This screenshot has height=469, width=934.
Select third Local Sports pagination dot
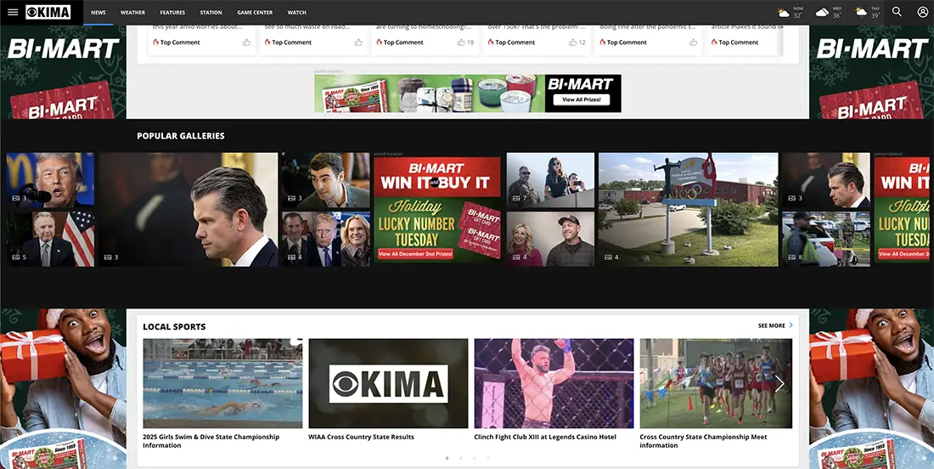pyautogui.click(x=475, y=458)
